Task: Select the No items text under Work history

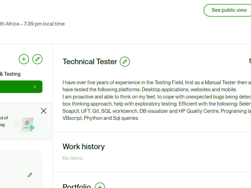Action: click(72, 158)
